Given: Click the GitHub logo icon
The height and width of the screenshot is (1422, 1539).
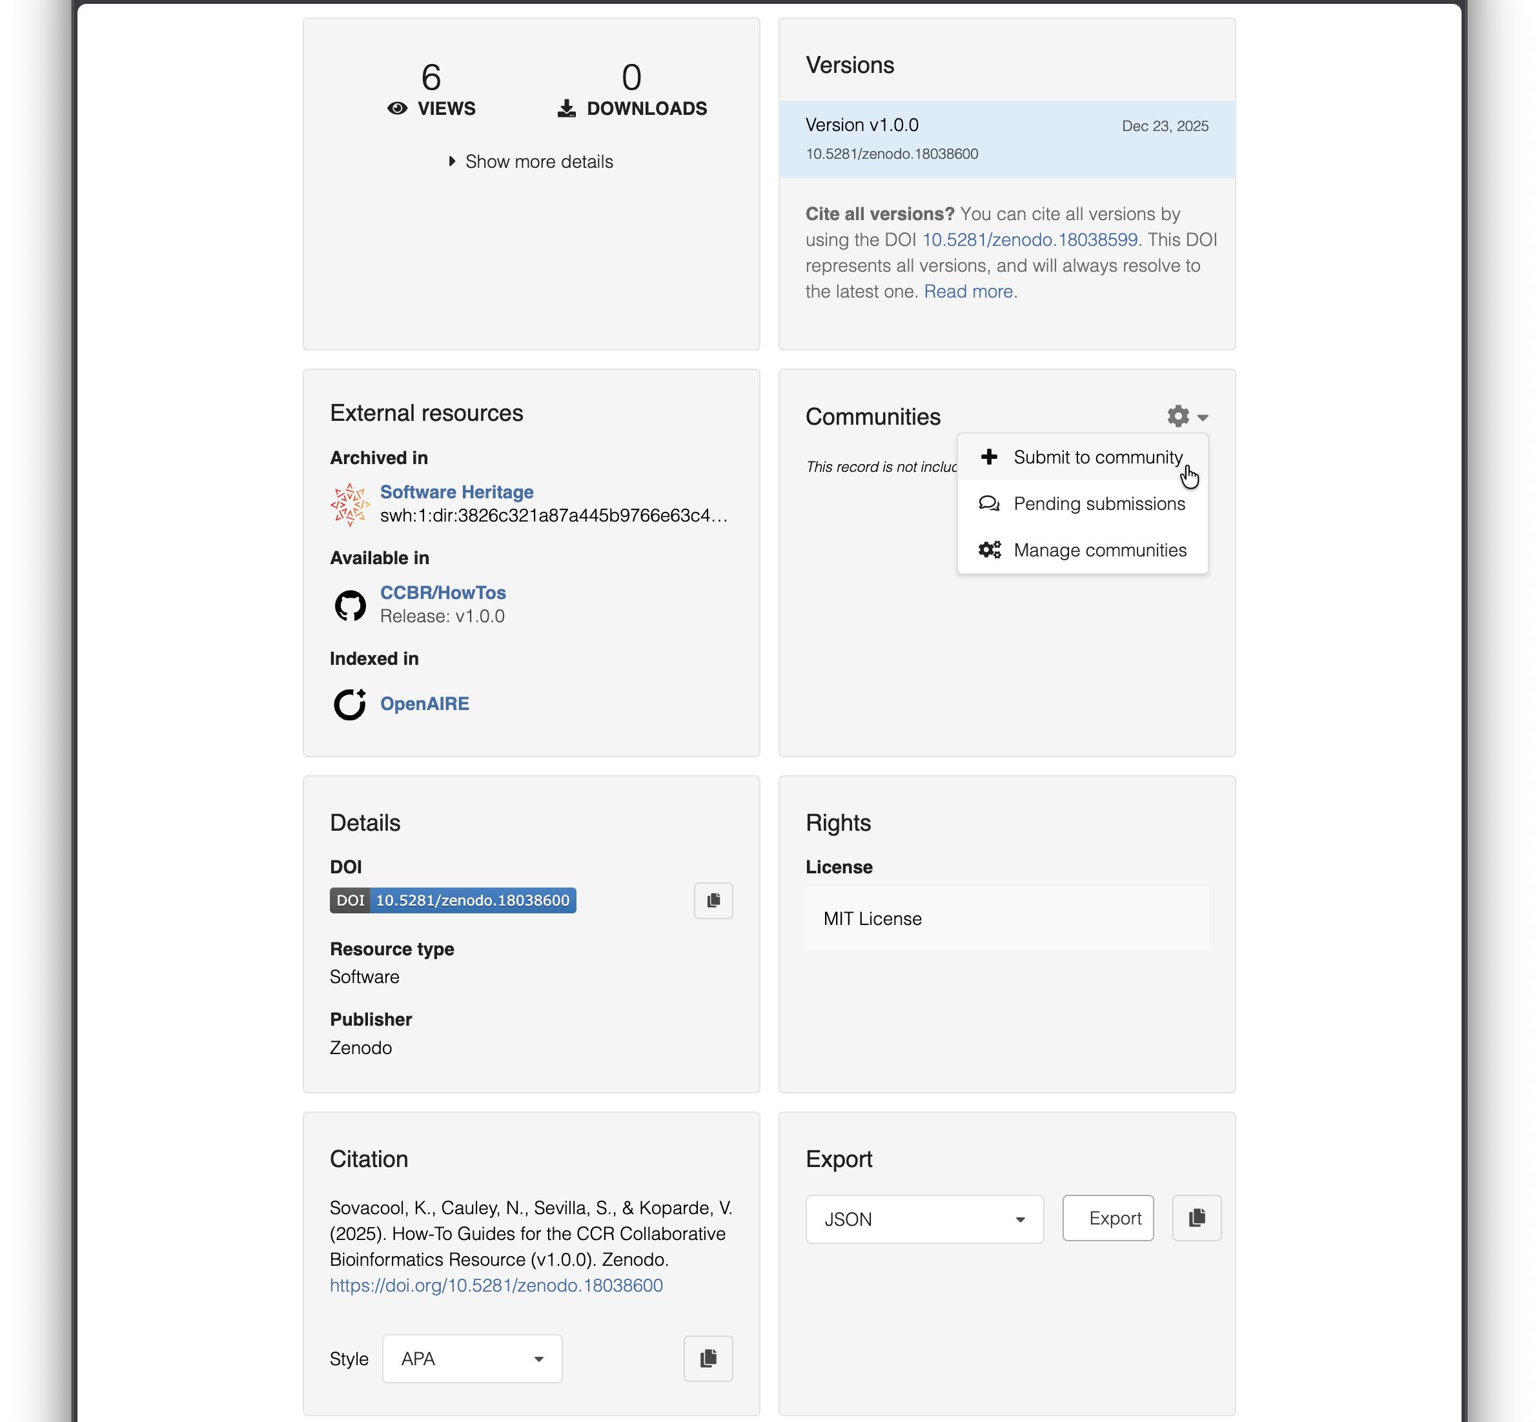Looking at the screenshot, I should [350, 605].
